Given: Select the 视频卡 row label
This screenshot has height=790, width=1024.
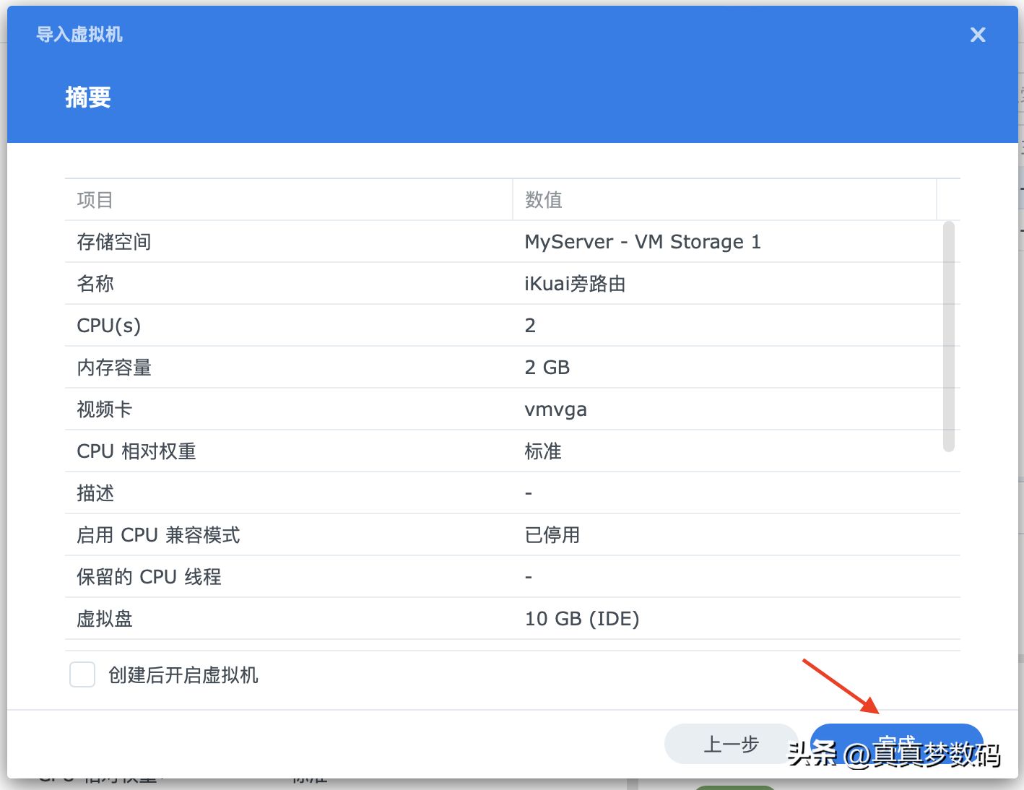Looking at the screenshot, I should [105, 409].
